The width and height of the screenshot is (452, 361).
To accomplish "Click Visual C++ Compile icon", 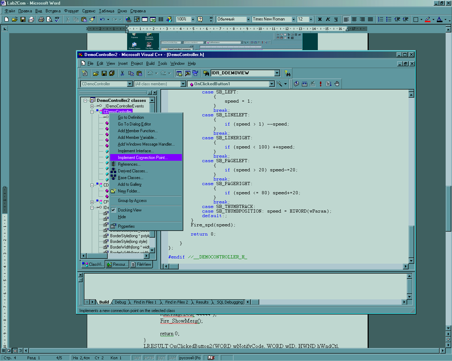I will pyautogui.click(x=296, y=84).
